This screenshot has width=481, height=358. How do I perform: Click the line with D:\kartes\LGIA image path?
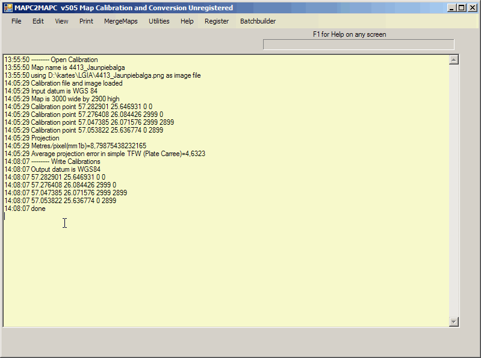[x=102, y=75]
